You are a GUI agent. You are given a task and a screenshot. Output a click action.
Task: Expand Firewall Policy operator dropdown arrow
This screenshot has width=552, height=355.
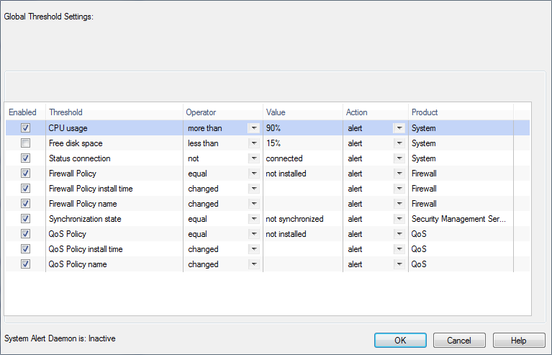(x=253, y=174)
